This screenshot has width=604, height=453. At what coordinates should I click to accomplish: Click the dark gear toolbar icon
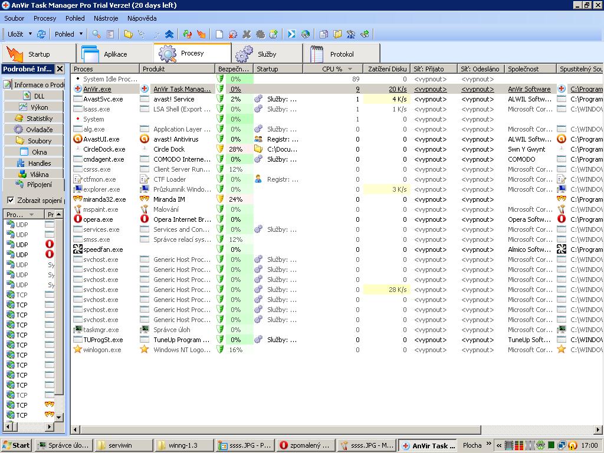pos(260,34)
